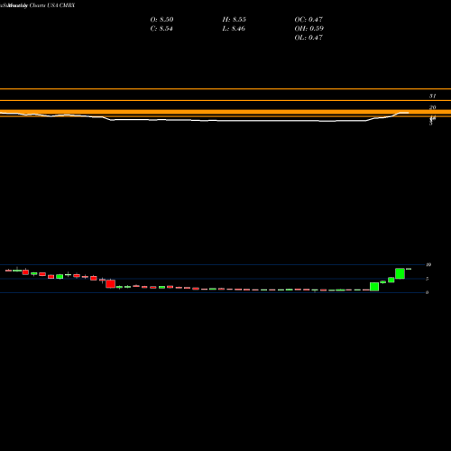Select the large red candlestick in the downtrend
This screenshot has width=451, height=451.
point(110,283)
